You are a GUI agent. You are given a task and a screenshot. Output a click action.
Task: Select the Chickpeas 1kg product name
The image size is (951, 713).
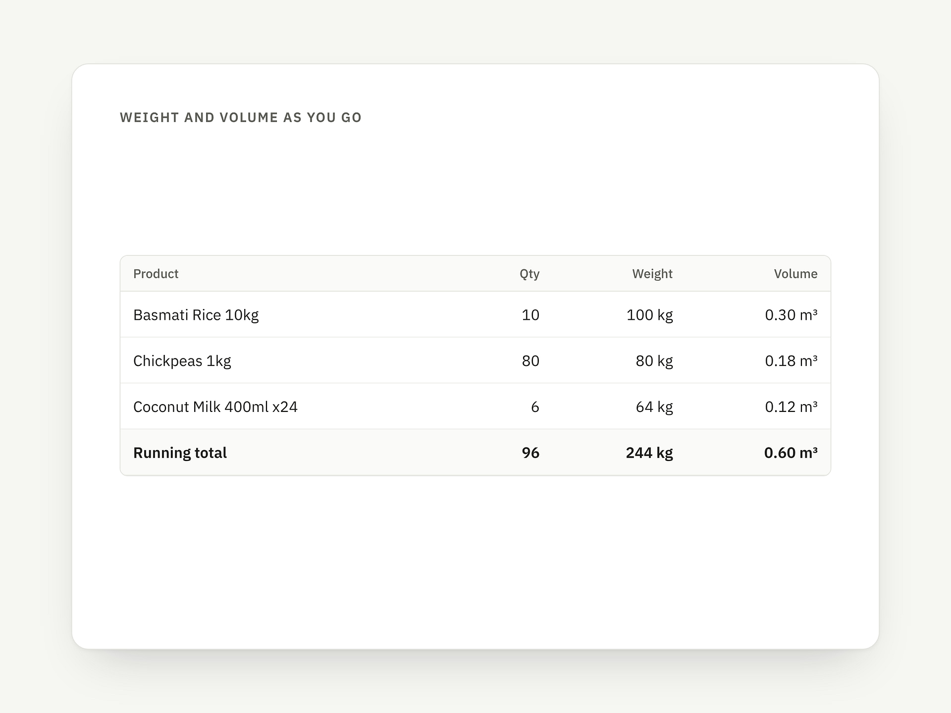click(x=182, y=361)
